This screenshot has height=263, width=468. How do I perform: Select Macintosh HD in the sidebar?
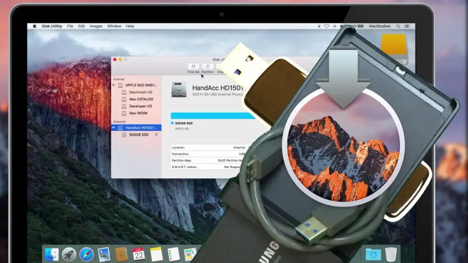(140, 92)
